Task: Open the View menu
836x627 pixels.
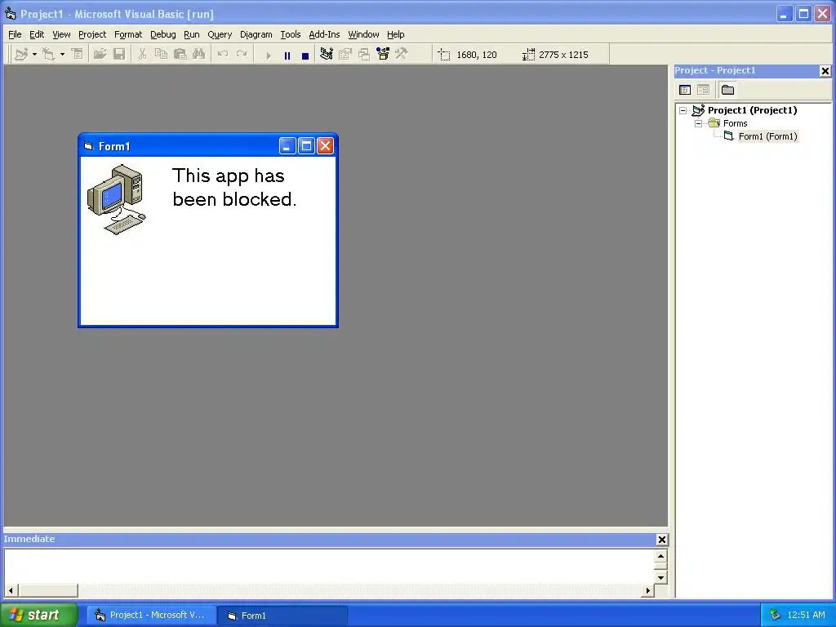Action: click(61, 34)
